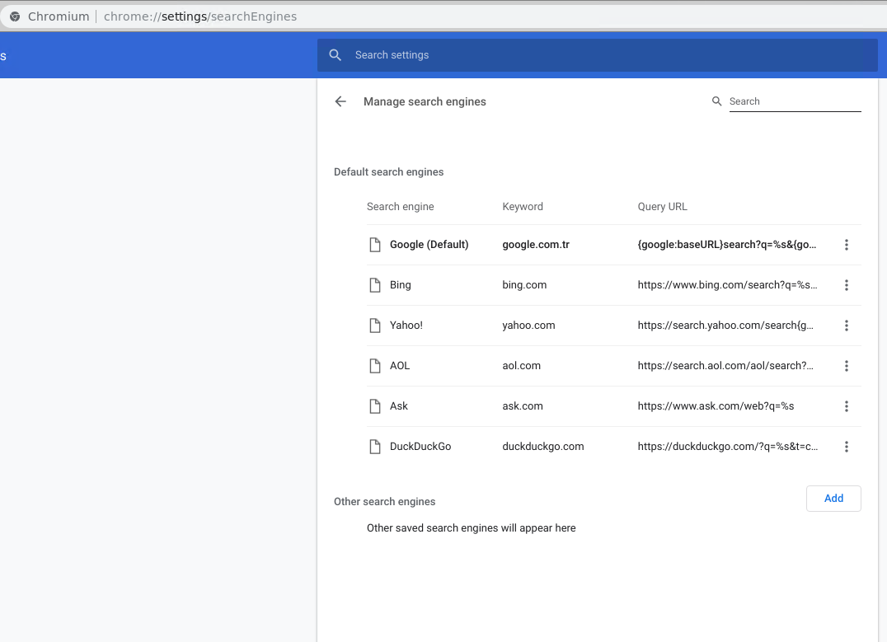Open the three-dot menu for AOL
Viewport: 887px width, 642px height.
(x=847, y=366)
